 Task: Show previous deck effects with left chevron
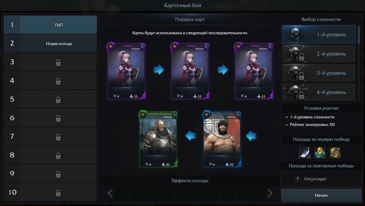[110, 193]
